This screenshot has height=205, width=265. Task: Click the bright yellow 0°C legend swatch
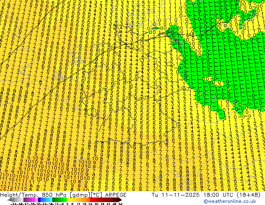click(x=68, y=200)
